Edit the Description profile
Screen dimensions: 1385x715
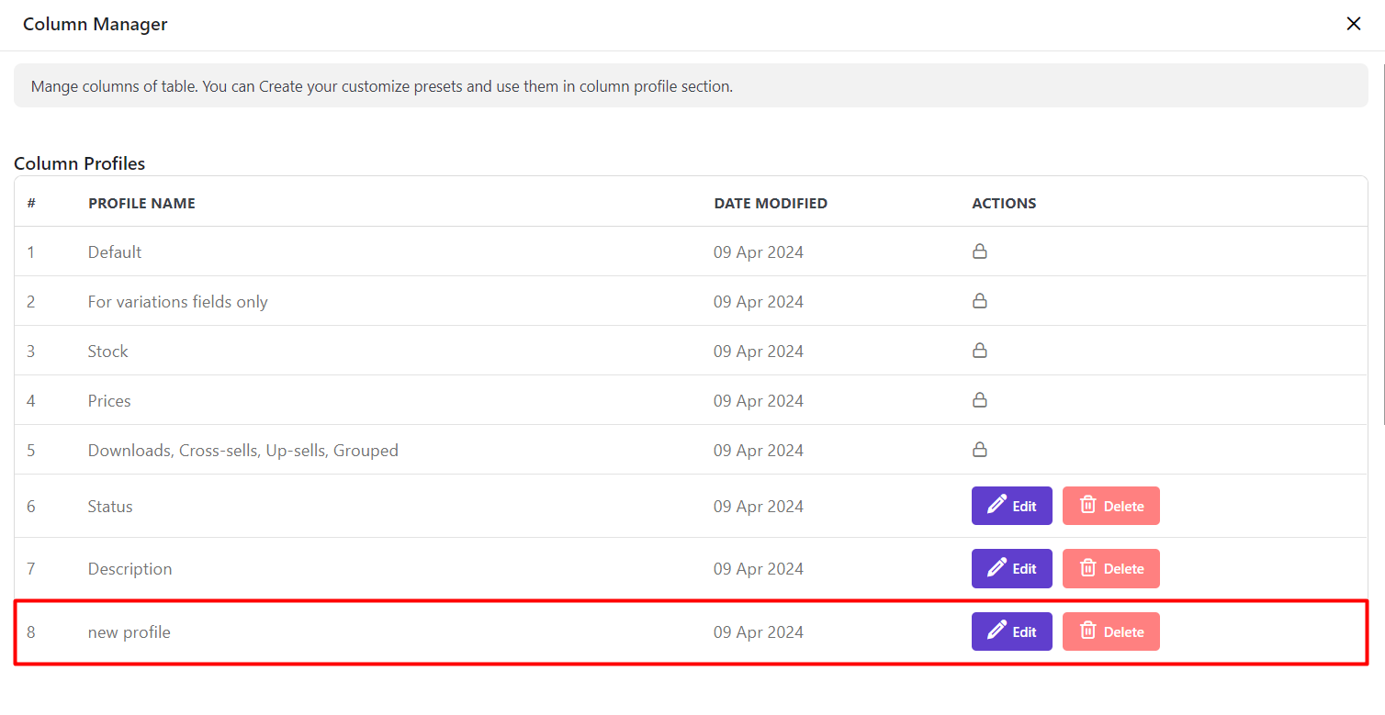click(1011, 569)
